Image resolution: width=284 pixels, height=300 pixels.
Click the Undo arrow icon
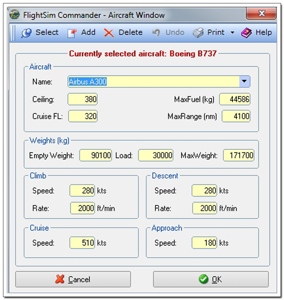click(x=156, y=32)
